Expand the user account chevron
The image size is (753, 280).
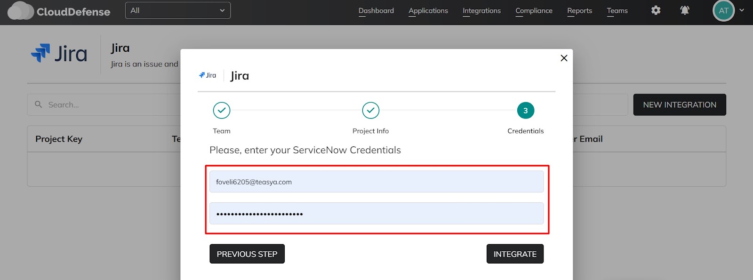pos(742,10)
